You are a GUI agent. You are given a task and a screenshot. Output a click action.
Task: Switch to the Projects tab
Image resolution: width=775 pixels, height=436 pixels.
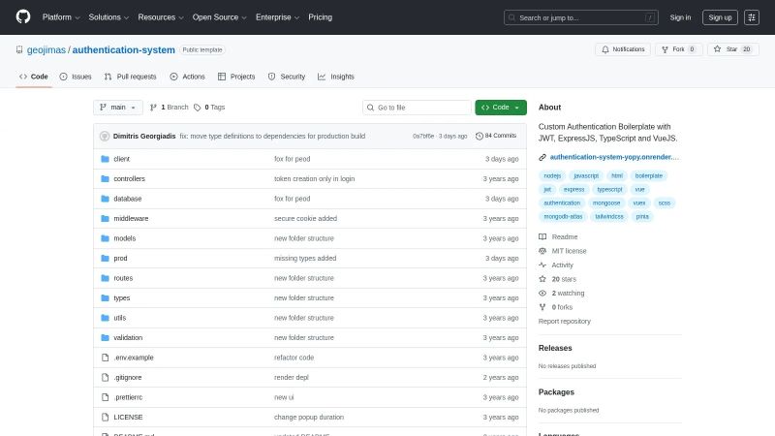[236, 77]
